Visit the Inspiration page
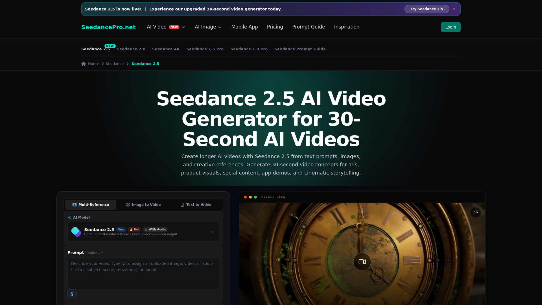This screenshot has width=542, height=305. [x=347, y=27]
